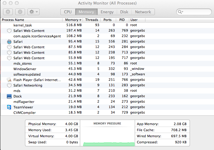Switch to the CPU tab
214x150 pixels.
pyautogui.click(x=68, y=12)
